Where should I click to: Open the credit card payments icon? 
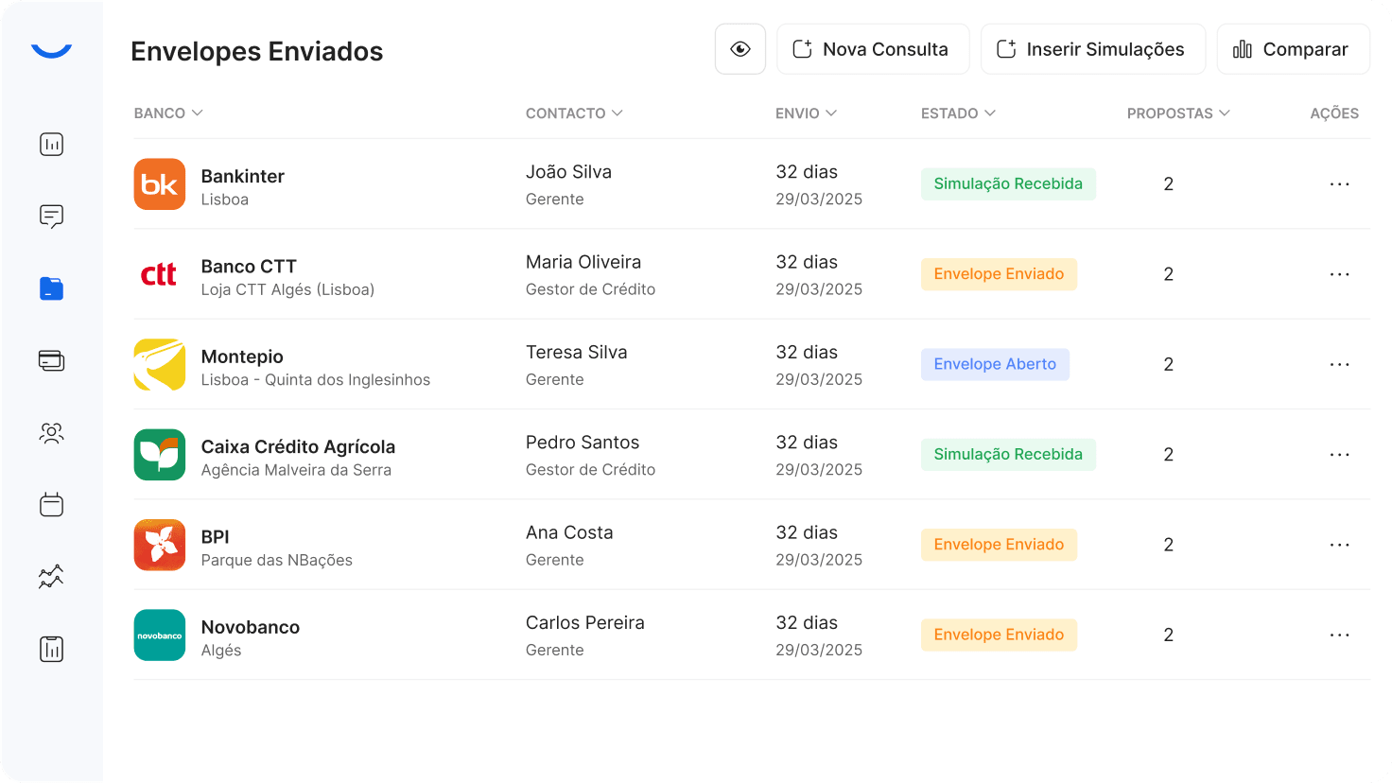pyautogui.click(x=51, y=360)
